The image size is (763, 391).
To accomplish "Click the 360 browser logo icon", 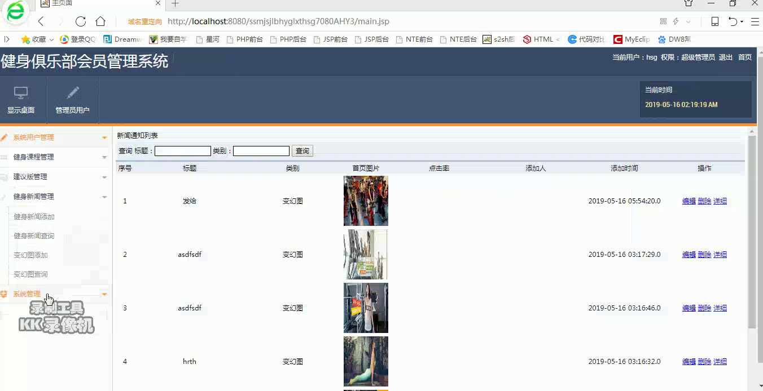I will 16,11.
